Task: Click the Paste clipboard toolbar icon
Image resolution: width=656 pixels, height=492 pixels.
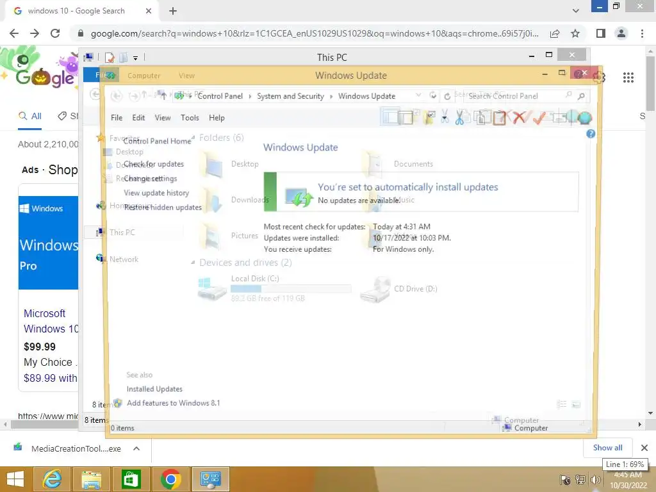Action: click(x=499, y=118)
